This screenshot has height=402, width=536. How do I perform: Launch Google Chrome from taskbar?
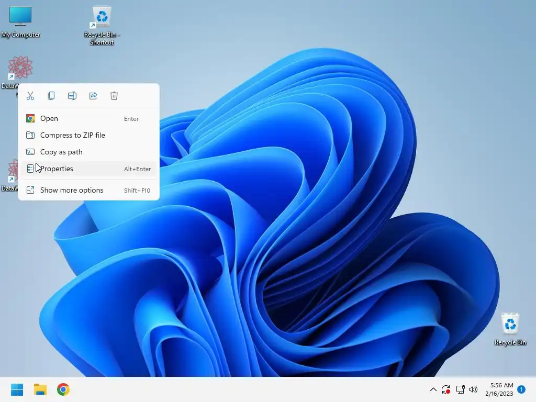coord(63,389)
